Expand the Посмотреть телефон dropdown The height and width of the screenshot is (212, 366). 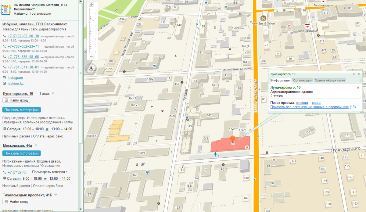[67, 172]
